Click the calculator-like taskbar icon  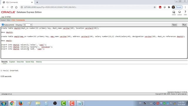point(46,103)
